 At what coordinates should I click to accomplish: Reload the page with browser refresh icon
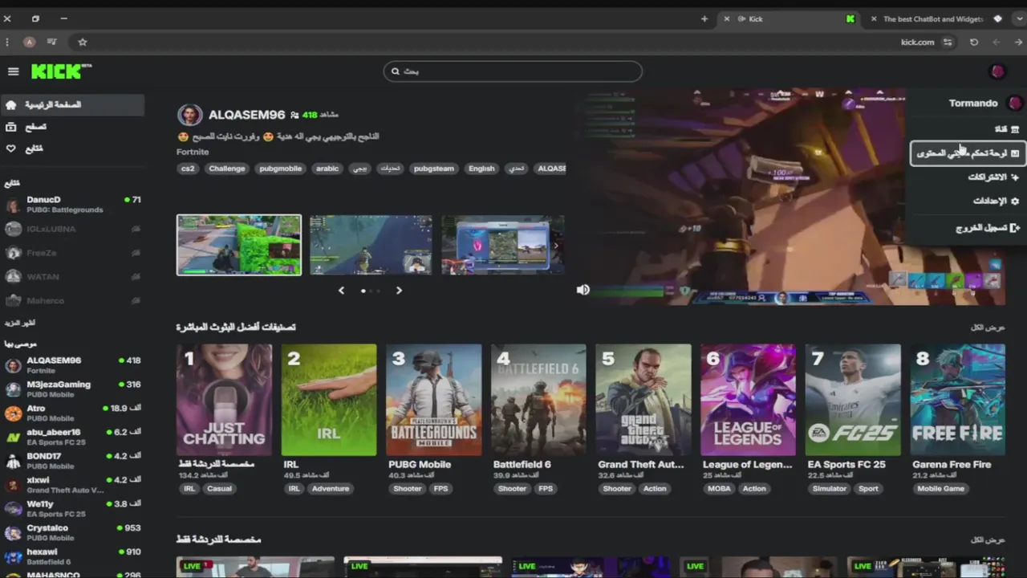coord(974,42)
